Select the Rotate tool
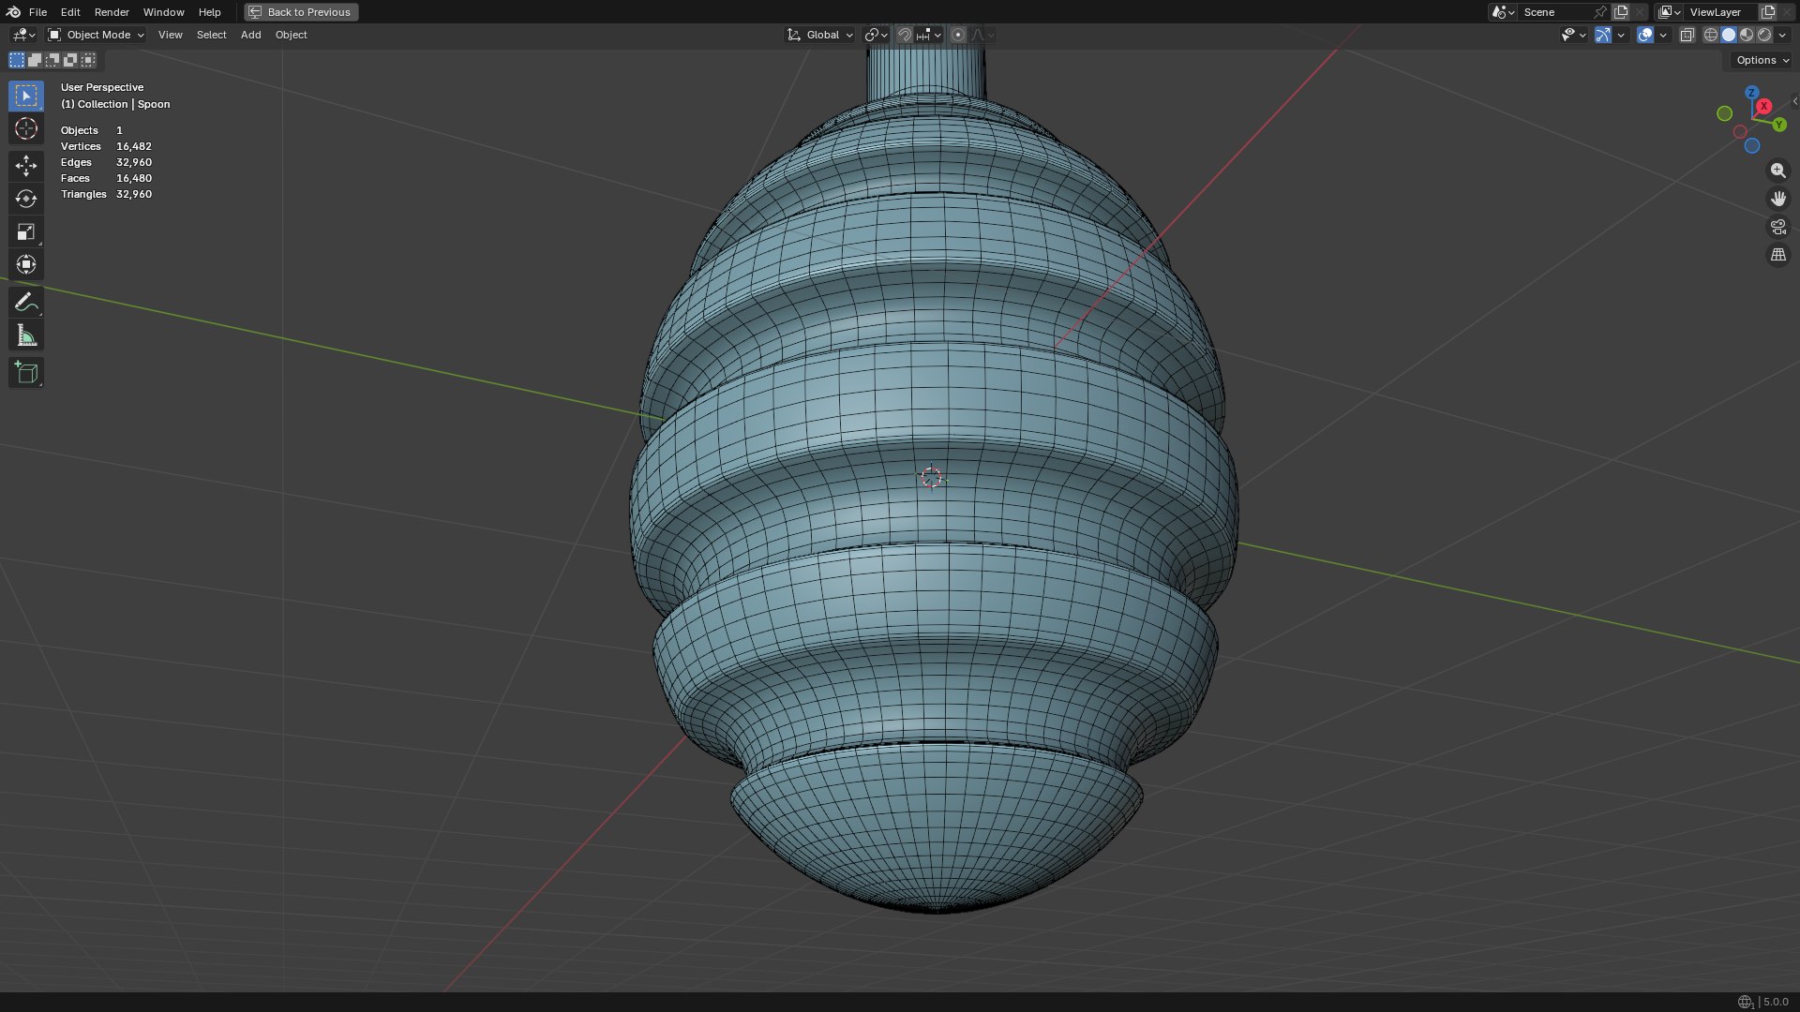The height and width of the screenshot is (1012, 1800). pyautogui.click(x=26, y=199)
